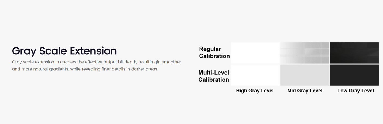Click multi-level calibration low gray dark swatch
The width and height of the screenshot is (383, 124).
pyautogui.click(x=354, y=75)
